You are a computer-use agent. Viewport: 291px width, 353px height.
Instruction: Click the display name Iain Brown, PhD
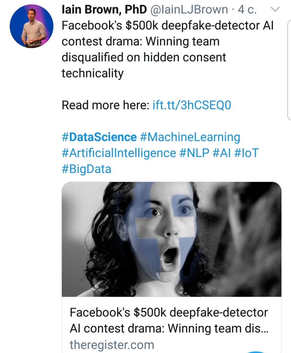click(x=104, y=10)
